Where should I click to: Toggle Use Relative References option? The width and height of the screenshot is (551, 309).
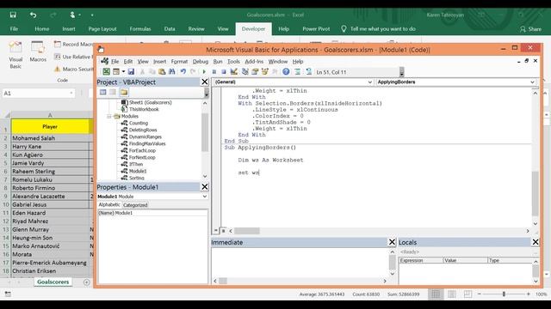pos(73,57)
